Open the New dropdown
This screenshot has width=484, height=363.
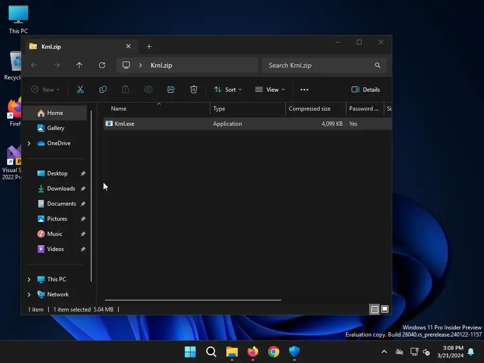coord(45,89)
